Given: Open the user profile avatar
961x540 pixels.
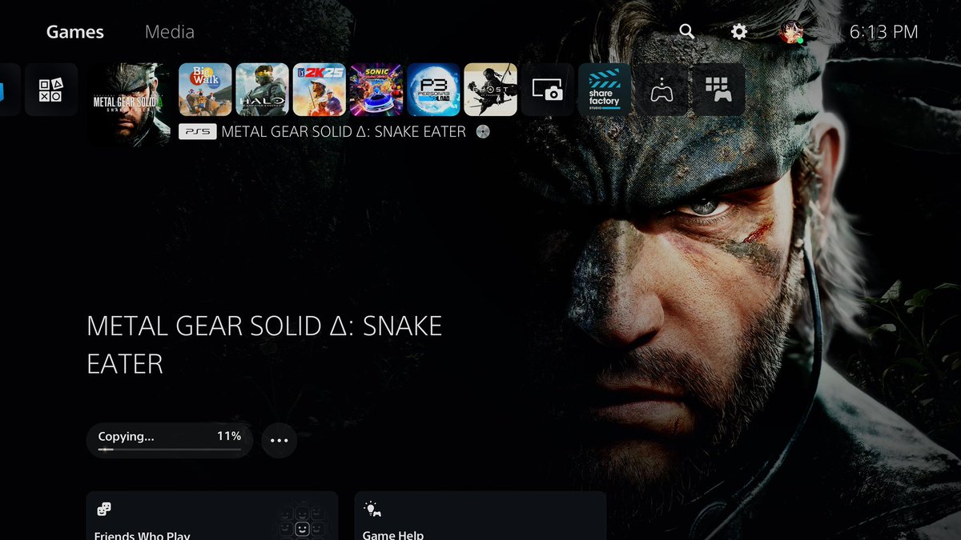Looking at the screenshot, I should (x=791, y=32).
